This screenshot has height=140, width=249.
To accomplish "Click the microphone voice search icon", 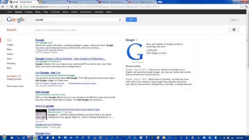I will [x=120, y=20].
